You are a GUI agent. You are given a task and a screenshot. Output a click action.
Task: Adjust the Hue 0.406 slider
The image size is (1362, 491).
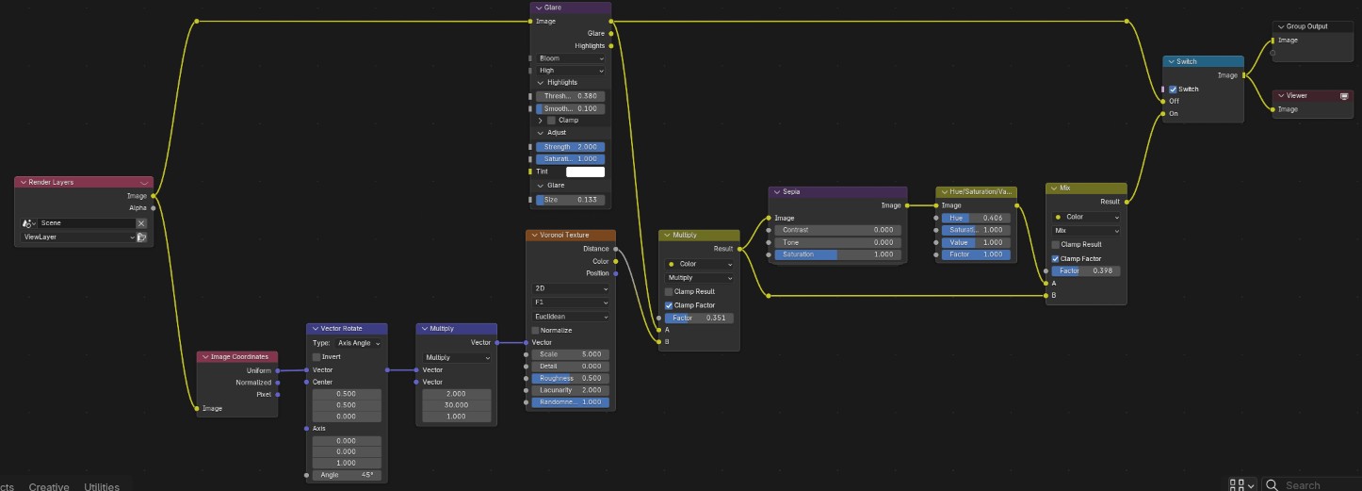point(976,218)
